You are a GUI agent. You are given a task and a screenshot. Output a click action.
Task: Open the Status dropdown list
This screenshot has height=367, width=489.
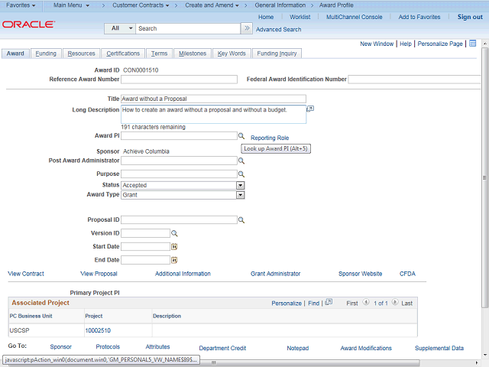[240, 185]
